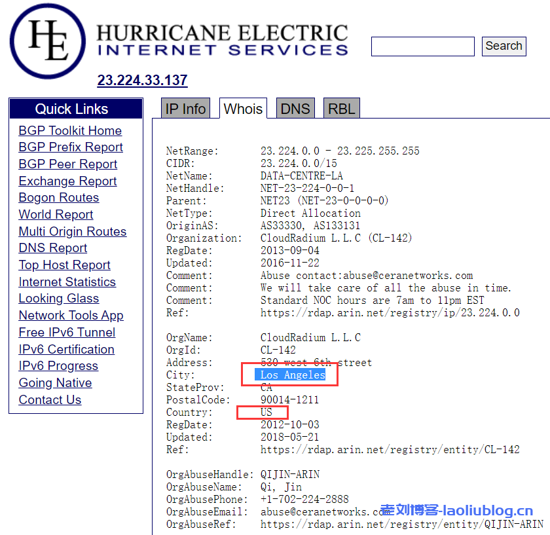Open BGP Toolkit Home link
Image resolution: width=550 pixels, height=535 pixels.
click(x=70, y=130)
